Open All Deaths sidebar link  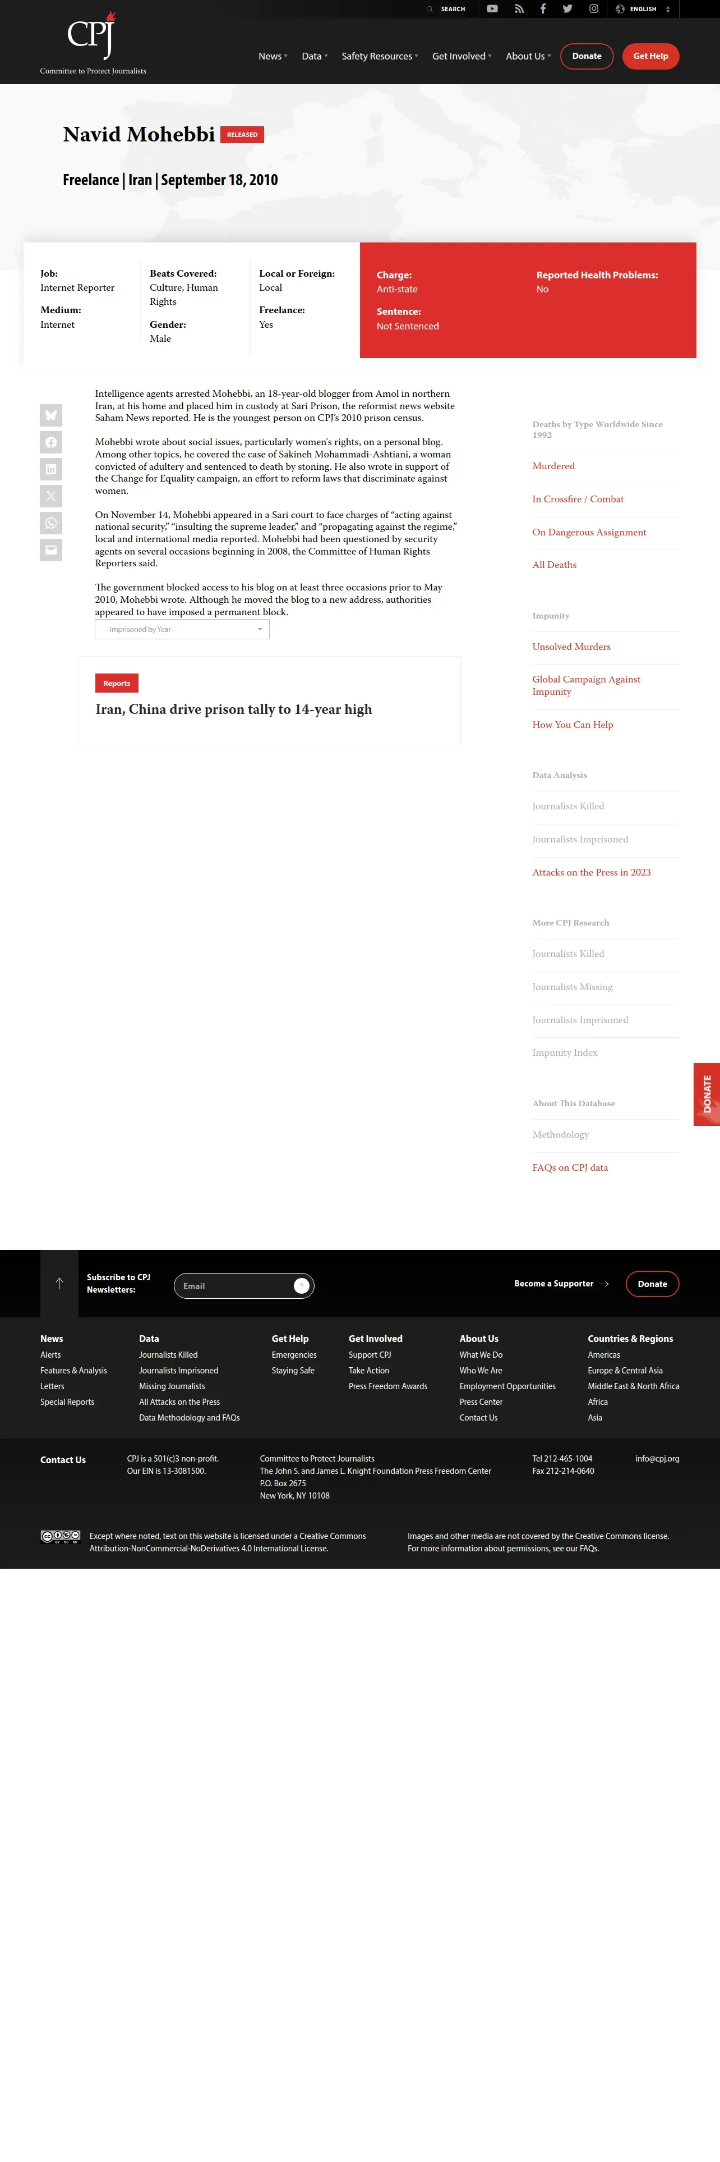coord(554,565)
